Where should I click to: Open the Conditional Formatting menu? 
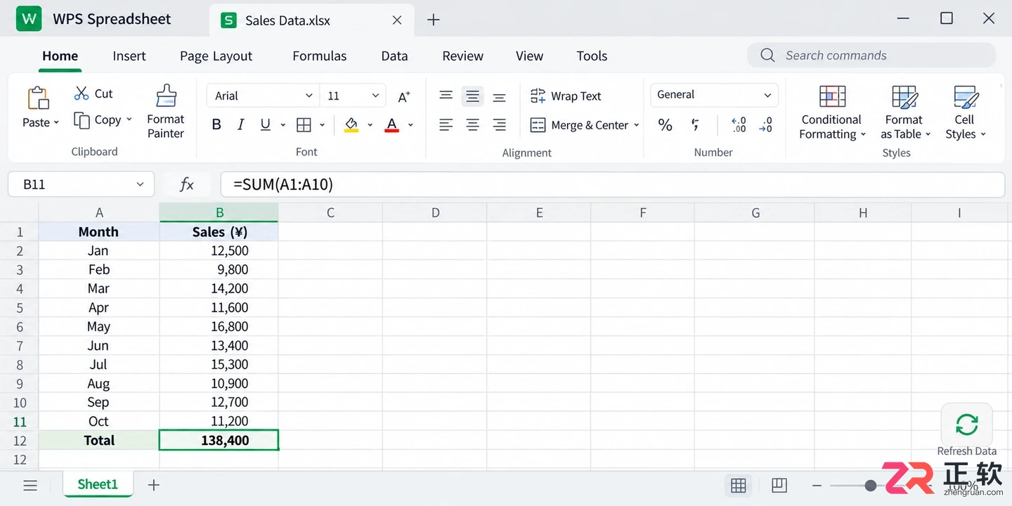click(x=832, y=112)
